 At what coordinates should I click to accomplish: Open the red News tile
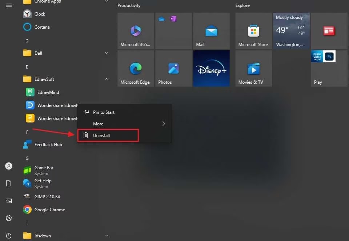point(329,31)
